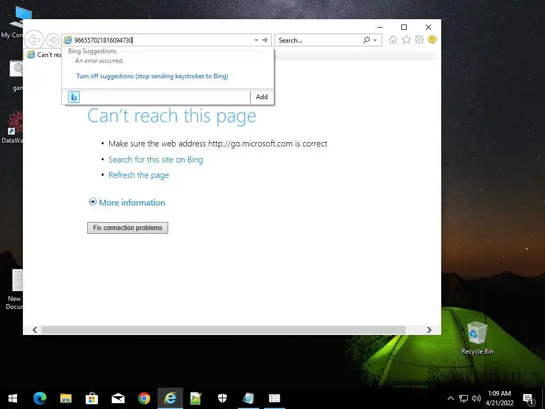Click the Search... input box
The height and width of the screenshot is (409, 545).
click(x=319, y=40)
